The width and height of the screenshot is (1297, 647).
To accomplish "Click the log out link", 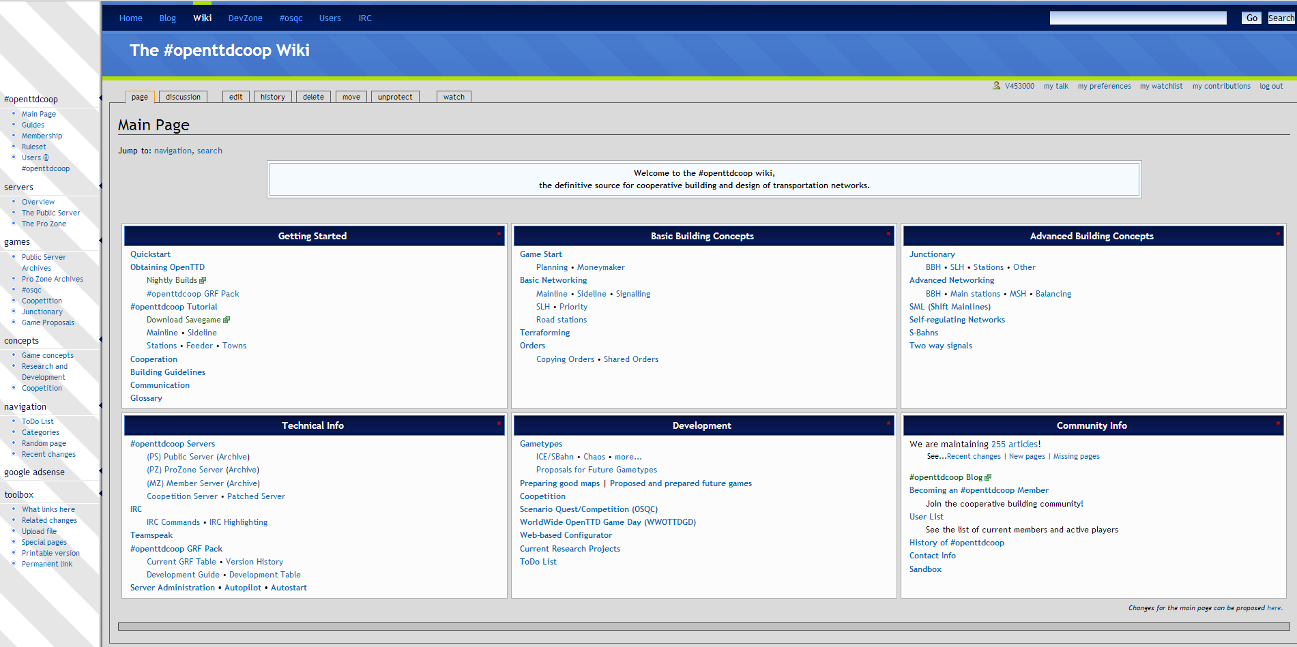I will [1271, 86].
